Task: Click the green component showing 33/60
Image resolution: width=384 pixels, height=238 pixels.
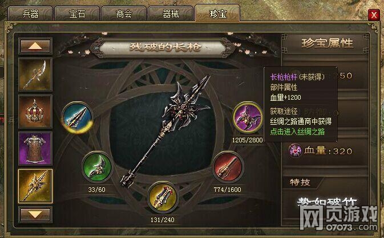Action: (x=97, y=167)
